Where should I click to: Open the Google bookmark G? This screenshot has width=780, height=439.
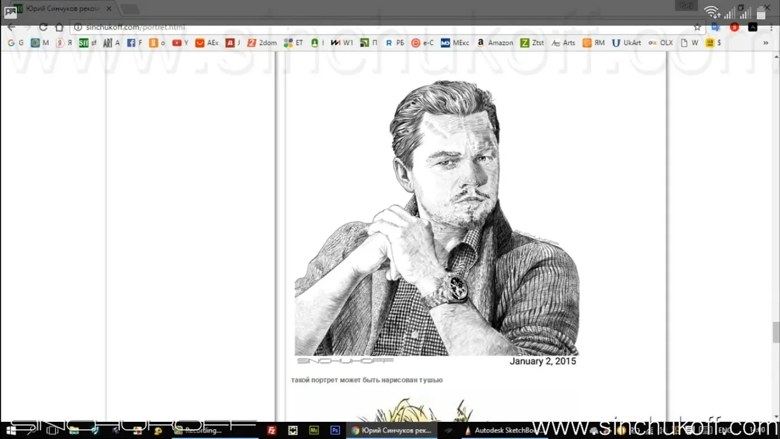click(x=16, y=43)
